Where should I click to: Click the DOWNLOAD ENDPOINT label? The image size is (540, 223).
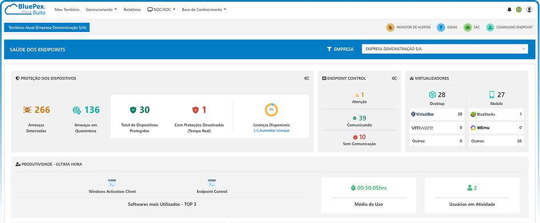(514, 27)
